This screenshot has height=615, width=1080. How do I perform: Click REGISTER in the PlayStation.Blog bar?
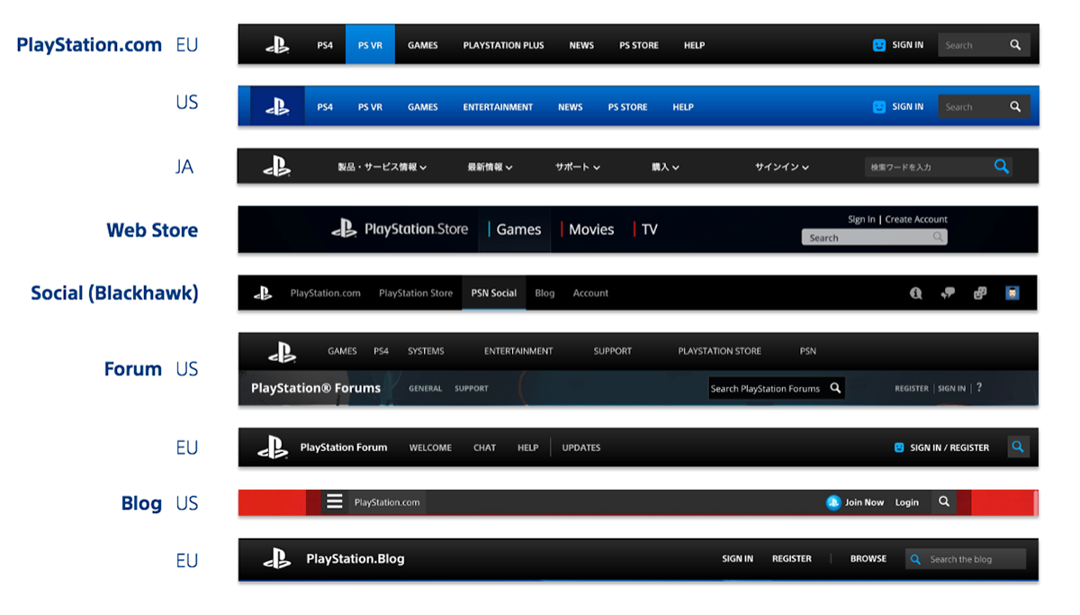[x=792, y=559]
